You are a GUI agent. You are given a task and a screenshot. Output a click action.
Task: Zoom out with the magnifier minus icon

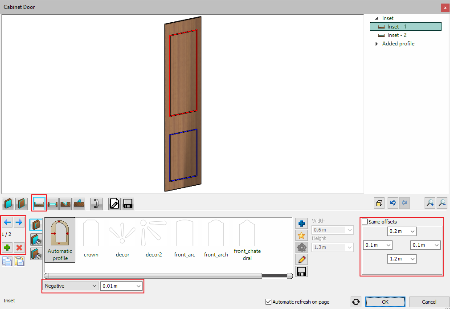pos(442,203)
